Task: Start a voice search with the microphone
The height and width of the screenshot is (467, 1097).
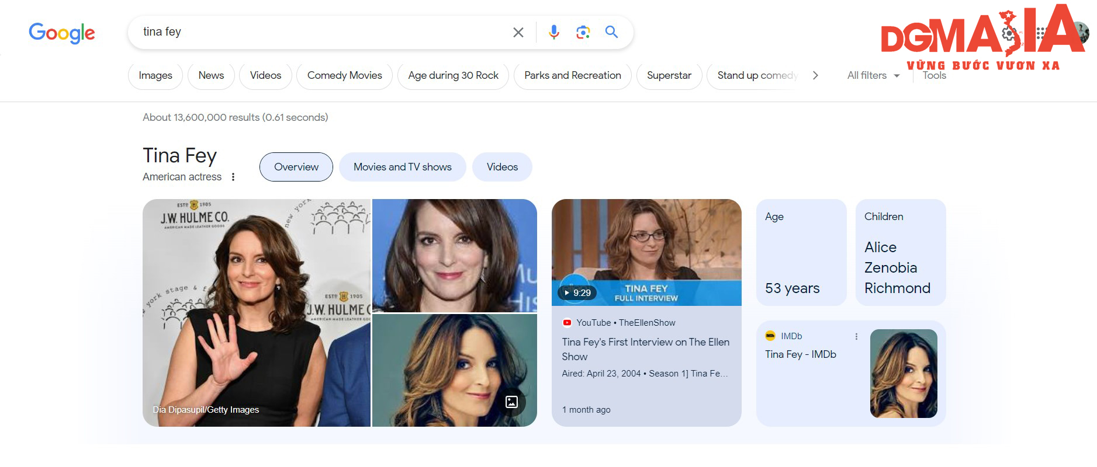Action: tap(553, 32)
